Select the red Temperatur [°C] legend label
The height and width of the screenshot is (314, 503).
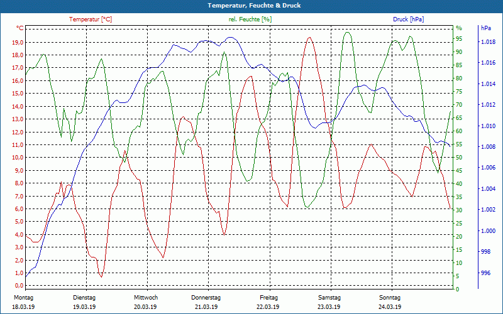pos(91,19)
